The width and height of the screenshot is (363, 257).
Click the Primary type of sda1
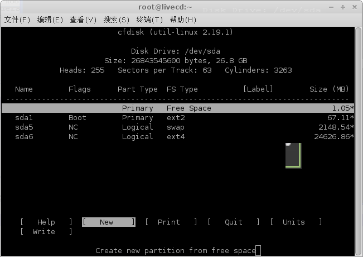138,118
